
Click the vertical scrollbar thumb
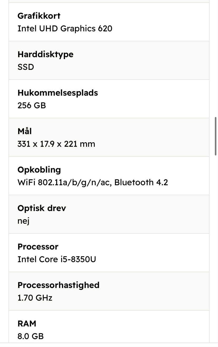[216, 136]
